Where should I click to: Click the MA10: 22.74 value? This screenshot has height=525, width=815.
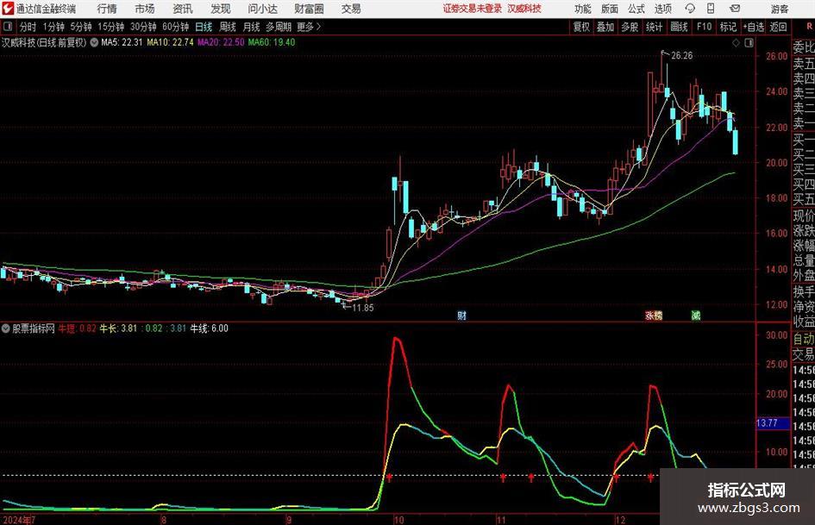click(170, 42)
